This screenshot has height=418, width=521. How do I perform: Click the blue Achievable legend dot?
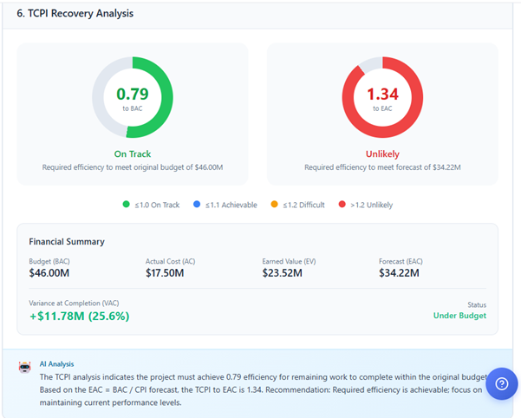click(199, 205)
